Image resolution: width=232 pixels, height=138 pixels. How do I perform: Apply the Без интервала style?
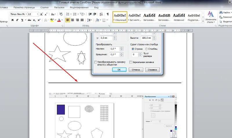135,17
